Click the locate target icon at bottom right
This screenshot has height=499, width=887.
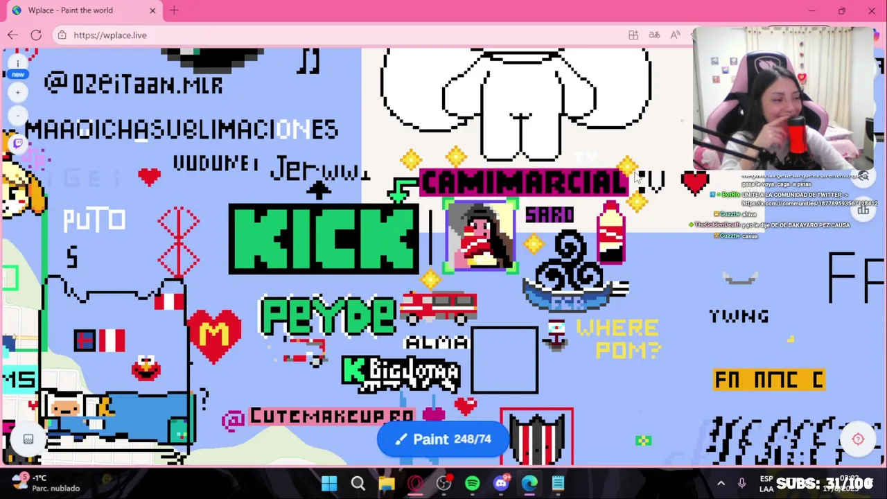pos(858,439)
